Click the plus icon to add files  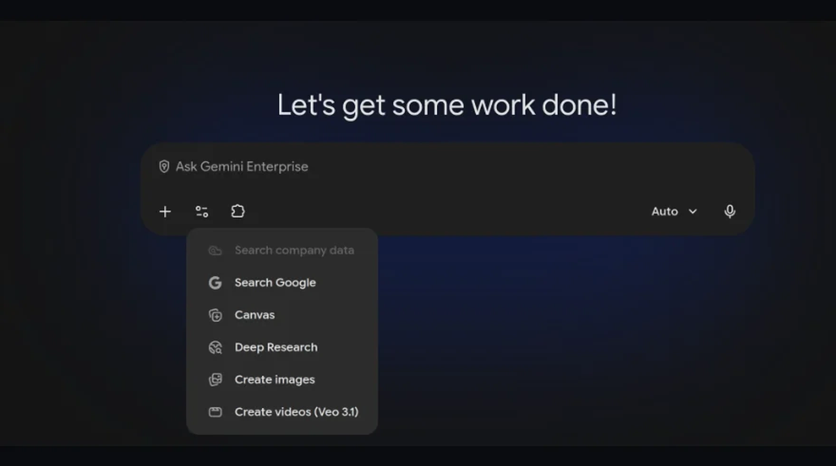pyautogui.click(x=165, y=212)
